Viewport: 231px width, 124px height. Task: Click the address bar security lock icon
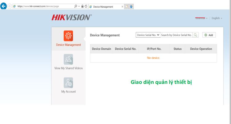tap(82, 6)
